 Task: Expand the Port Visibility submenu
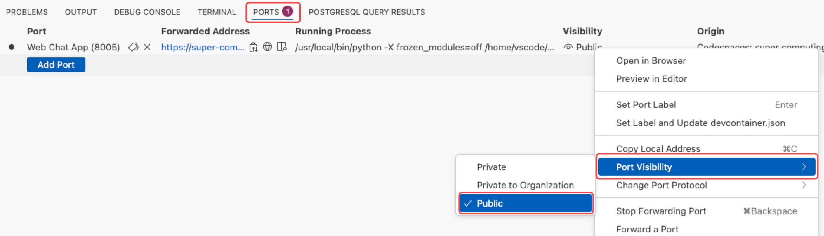706,167
